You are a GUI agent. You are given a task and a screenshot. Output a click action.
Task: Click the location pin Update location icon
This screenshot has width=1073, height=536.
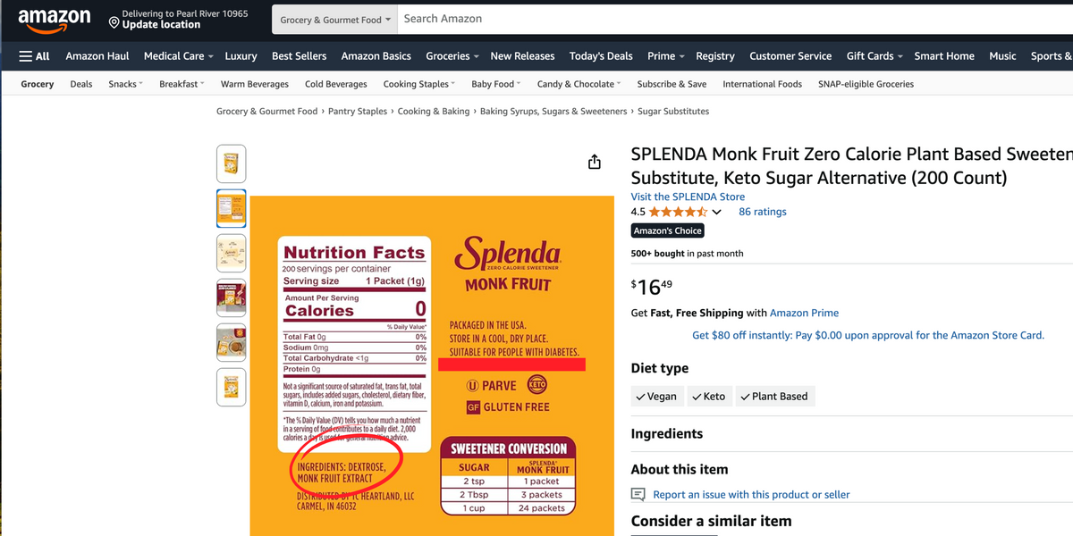point(114,21)
